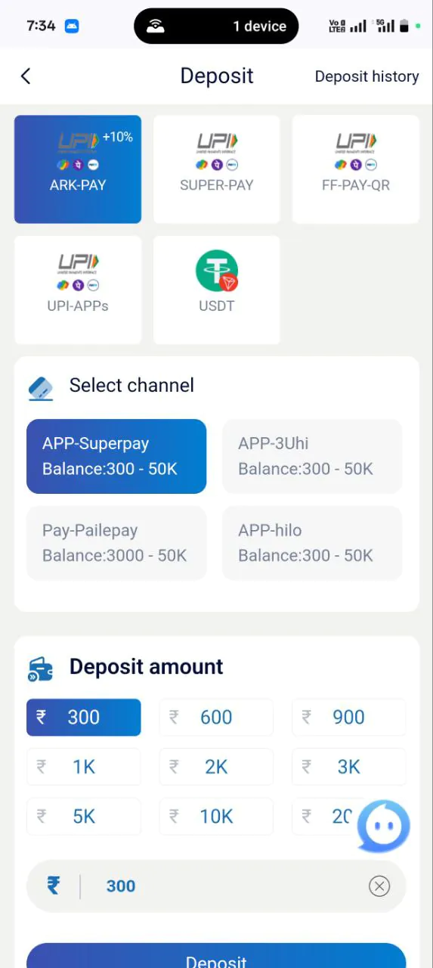Open Deposit history

[367, 76]
